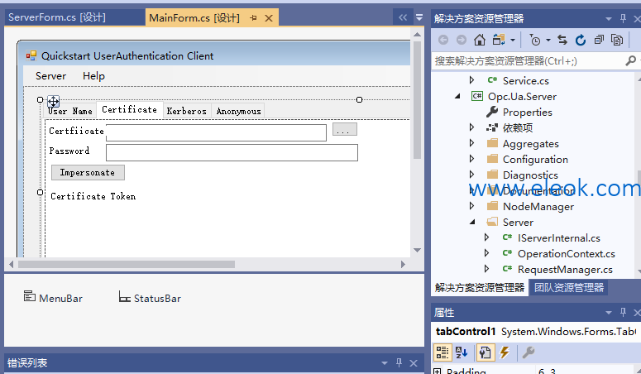Close the MainForm.cs [设计] tab
This screenshot has height=374, width=641.
click(269, 18)
